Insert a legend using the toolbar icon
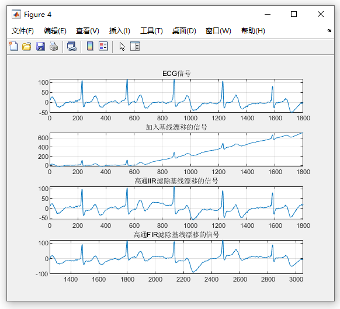The image size is (340, 309). coord(103,46)
